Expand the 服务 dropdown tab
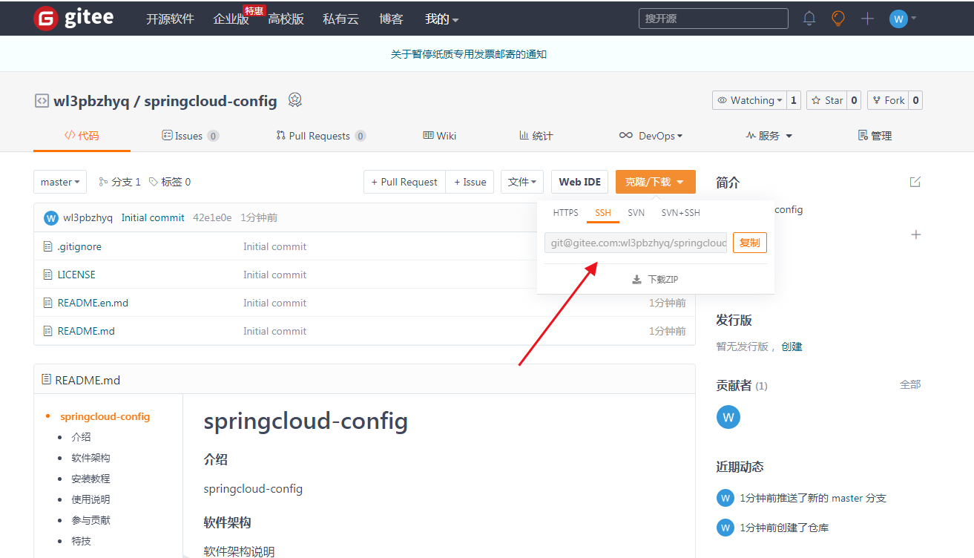This screenshot has height=558, width=974. click(769, 136)
